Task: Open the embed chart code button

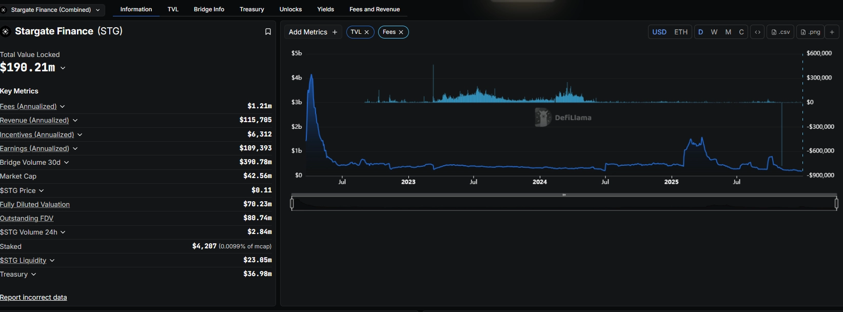Action: (757, 32)
